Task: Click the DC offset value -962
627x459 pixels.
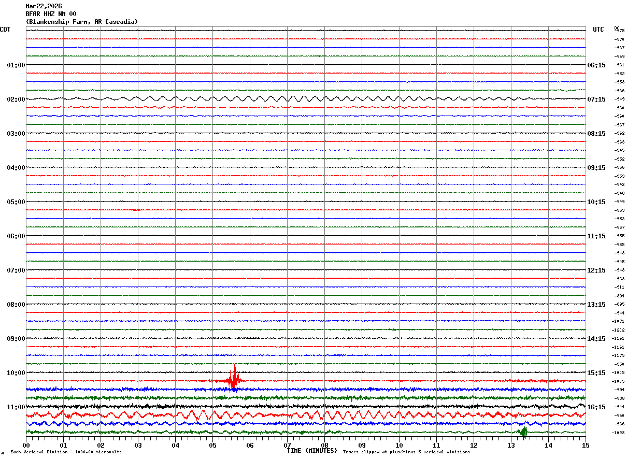Action: pos(619,134)
